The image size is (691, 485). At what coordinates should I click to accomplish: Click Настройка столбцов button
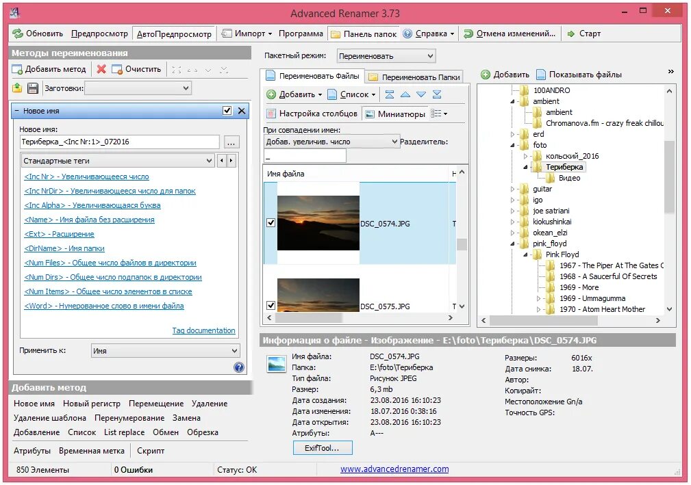point(312,114)
